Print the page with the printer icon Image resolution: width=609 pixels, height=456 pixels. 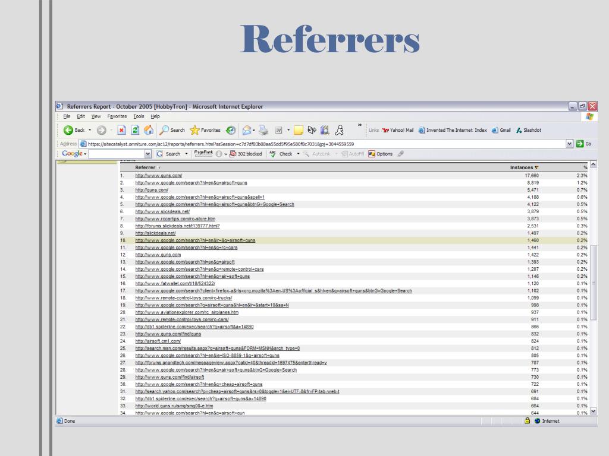point(263,130)
